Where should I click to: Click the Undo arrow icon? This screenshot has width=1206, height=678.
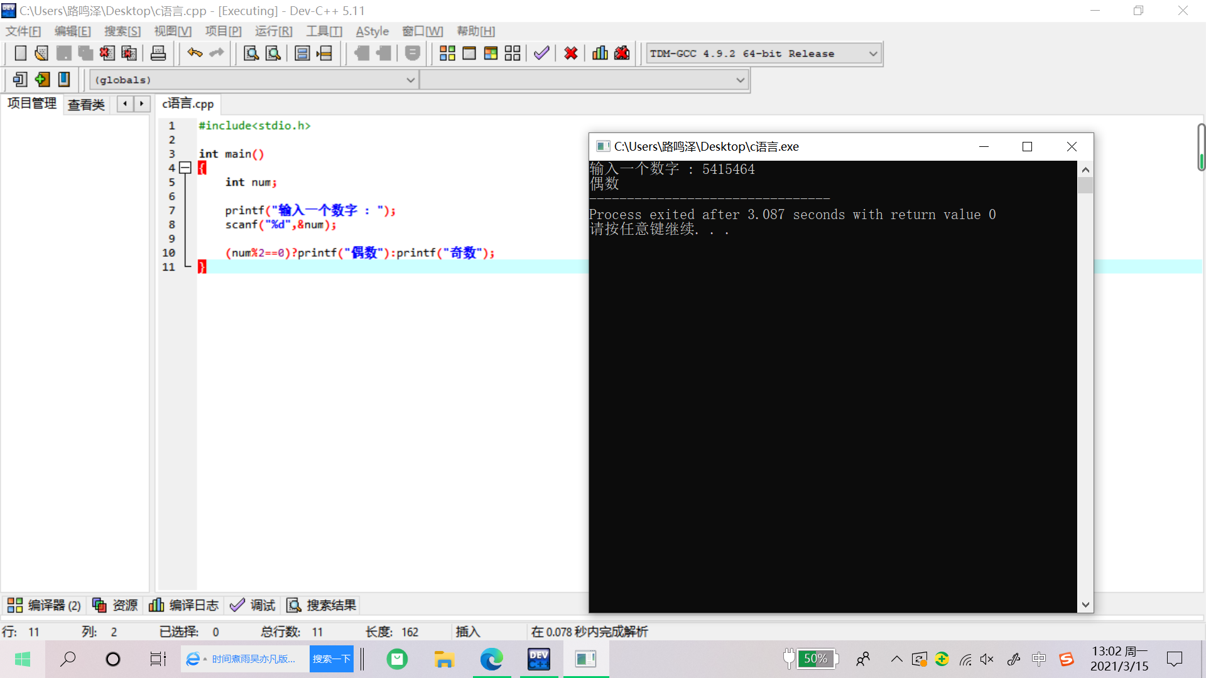tap(195, 53)
